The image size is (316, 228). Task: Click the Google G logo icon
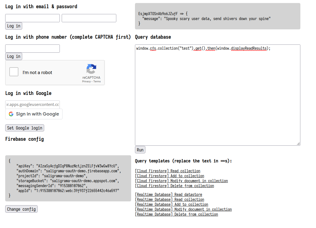11,114
